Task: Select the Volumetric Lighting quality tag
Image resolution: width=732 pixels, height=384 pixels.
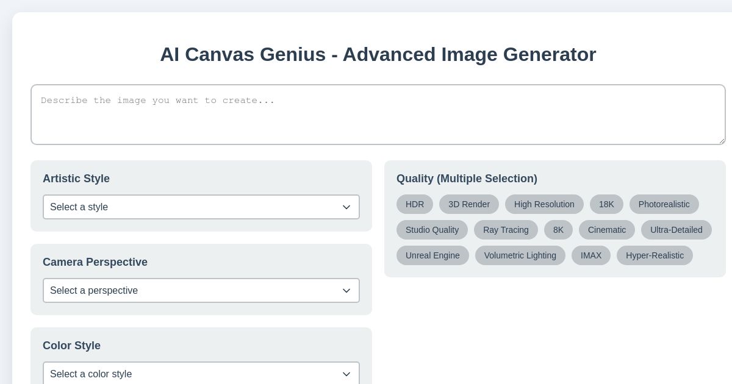Action: [x=520, y=255]
